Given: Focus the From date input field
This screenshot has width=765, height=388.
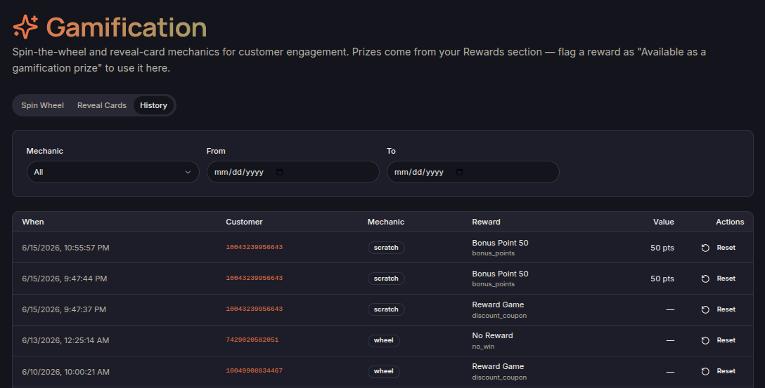Looking at the screenshot, I should tap(292, 172).
